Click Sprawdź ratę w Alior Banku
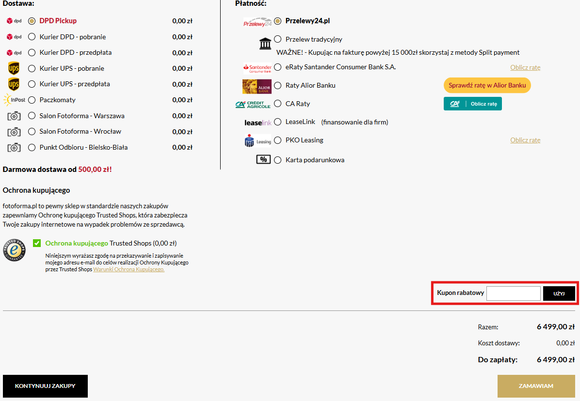The image size is (580, 401). pos(487,86)
